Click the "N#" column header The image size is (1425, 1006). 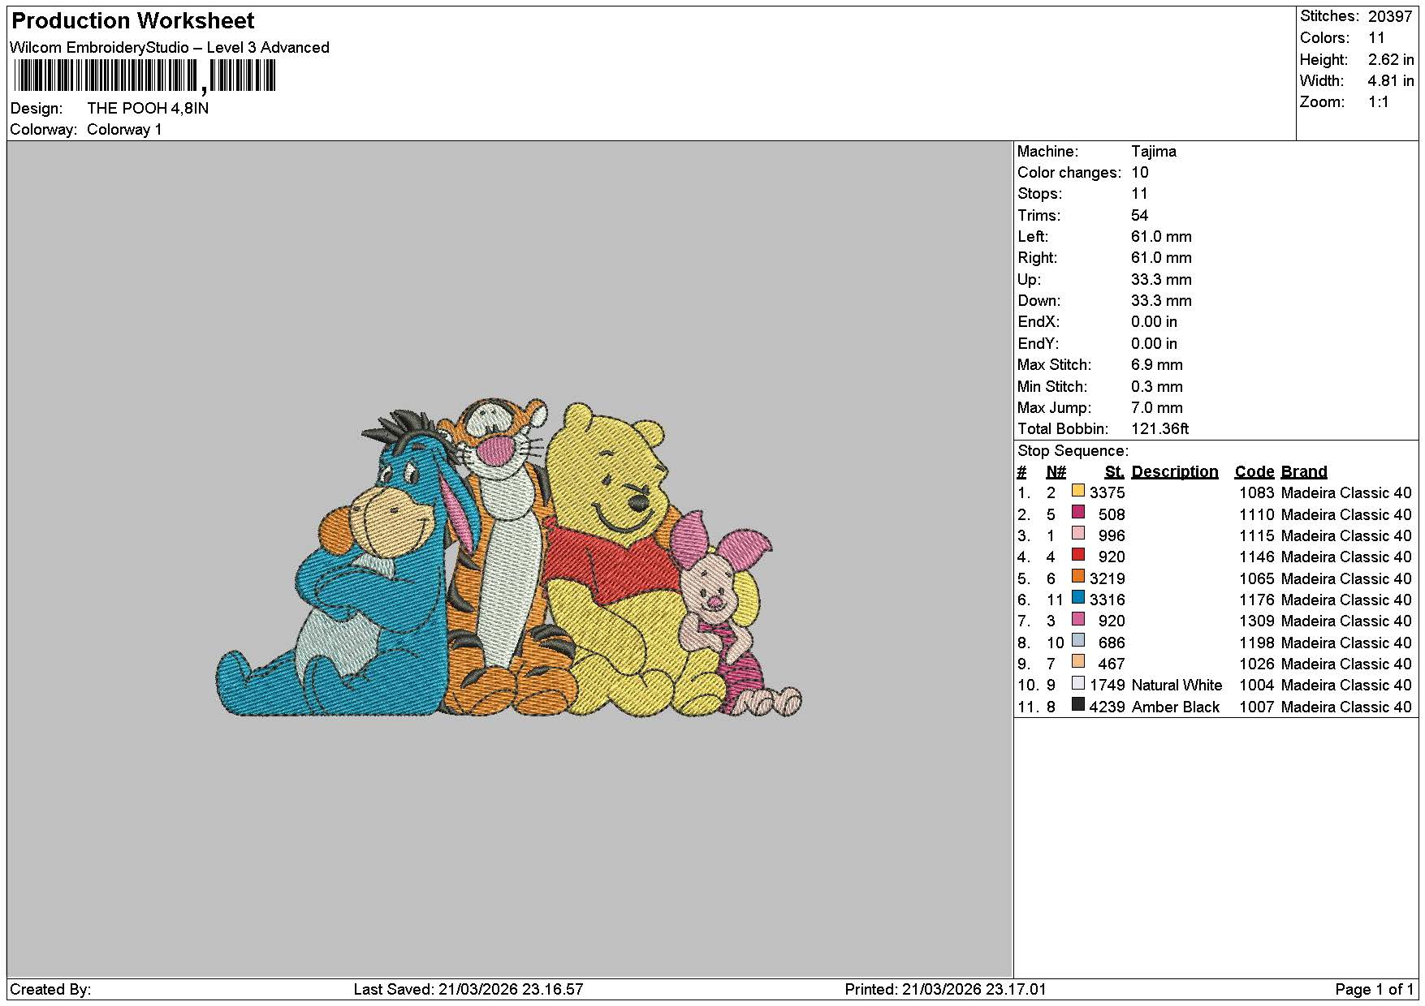tap(1056, 472)
